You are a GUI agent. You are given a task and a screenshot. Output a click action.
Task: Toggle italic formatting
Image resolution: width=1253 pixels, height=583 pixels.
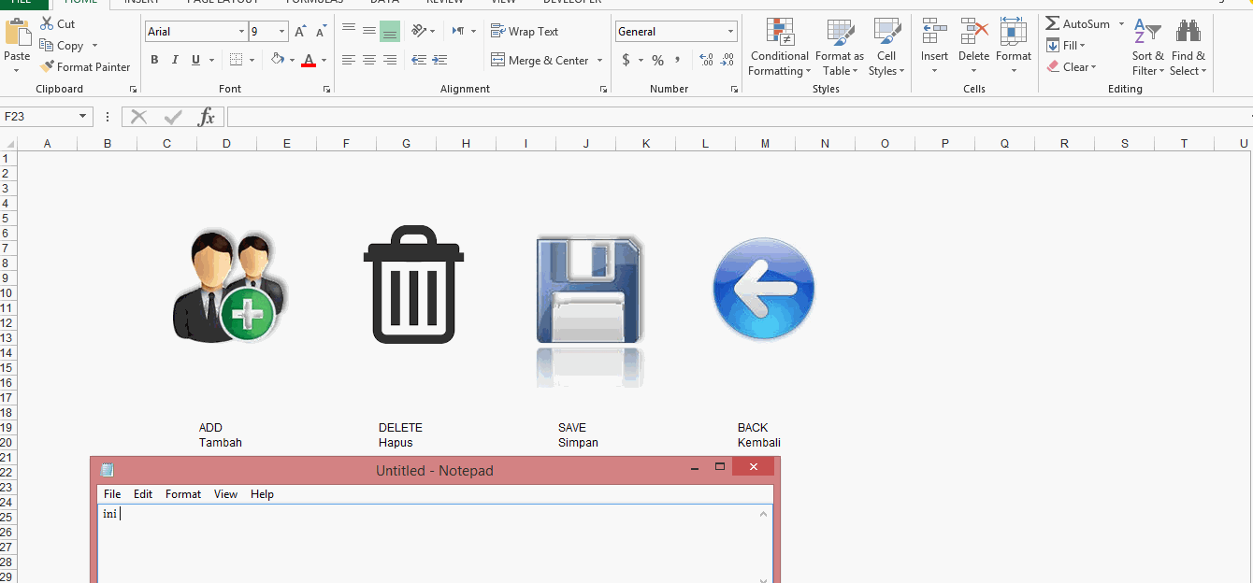coord(175,59)
